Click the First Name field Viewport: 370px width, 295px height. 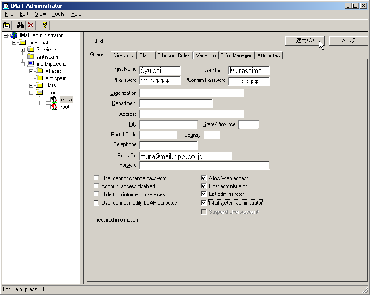point(160,71)
